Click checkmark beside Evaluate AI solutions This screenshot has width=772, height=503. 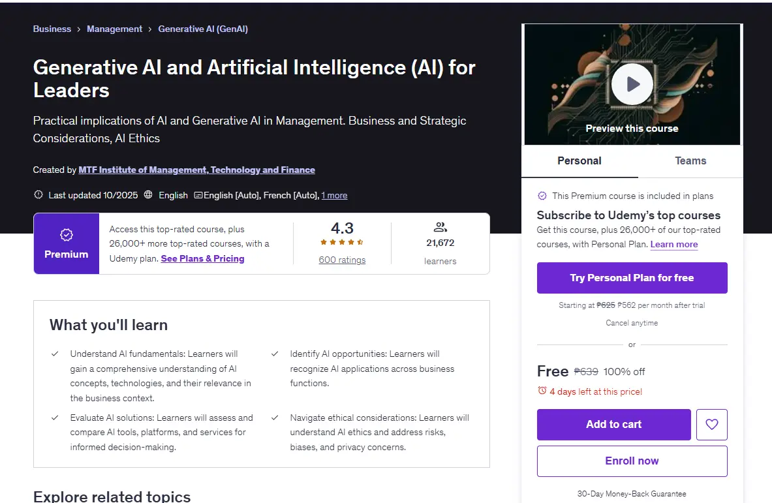(x=55, y=418)
